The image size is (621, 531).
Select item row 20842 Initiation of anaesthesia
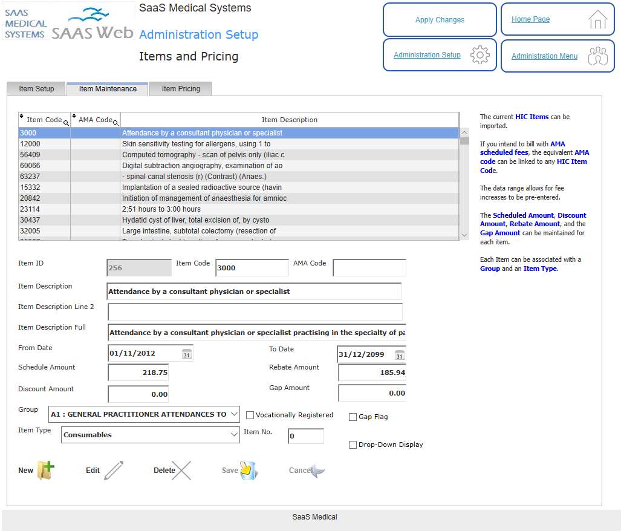point(239,198)
